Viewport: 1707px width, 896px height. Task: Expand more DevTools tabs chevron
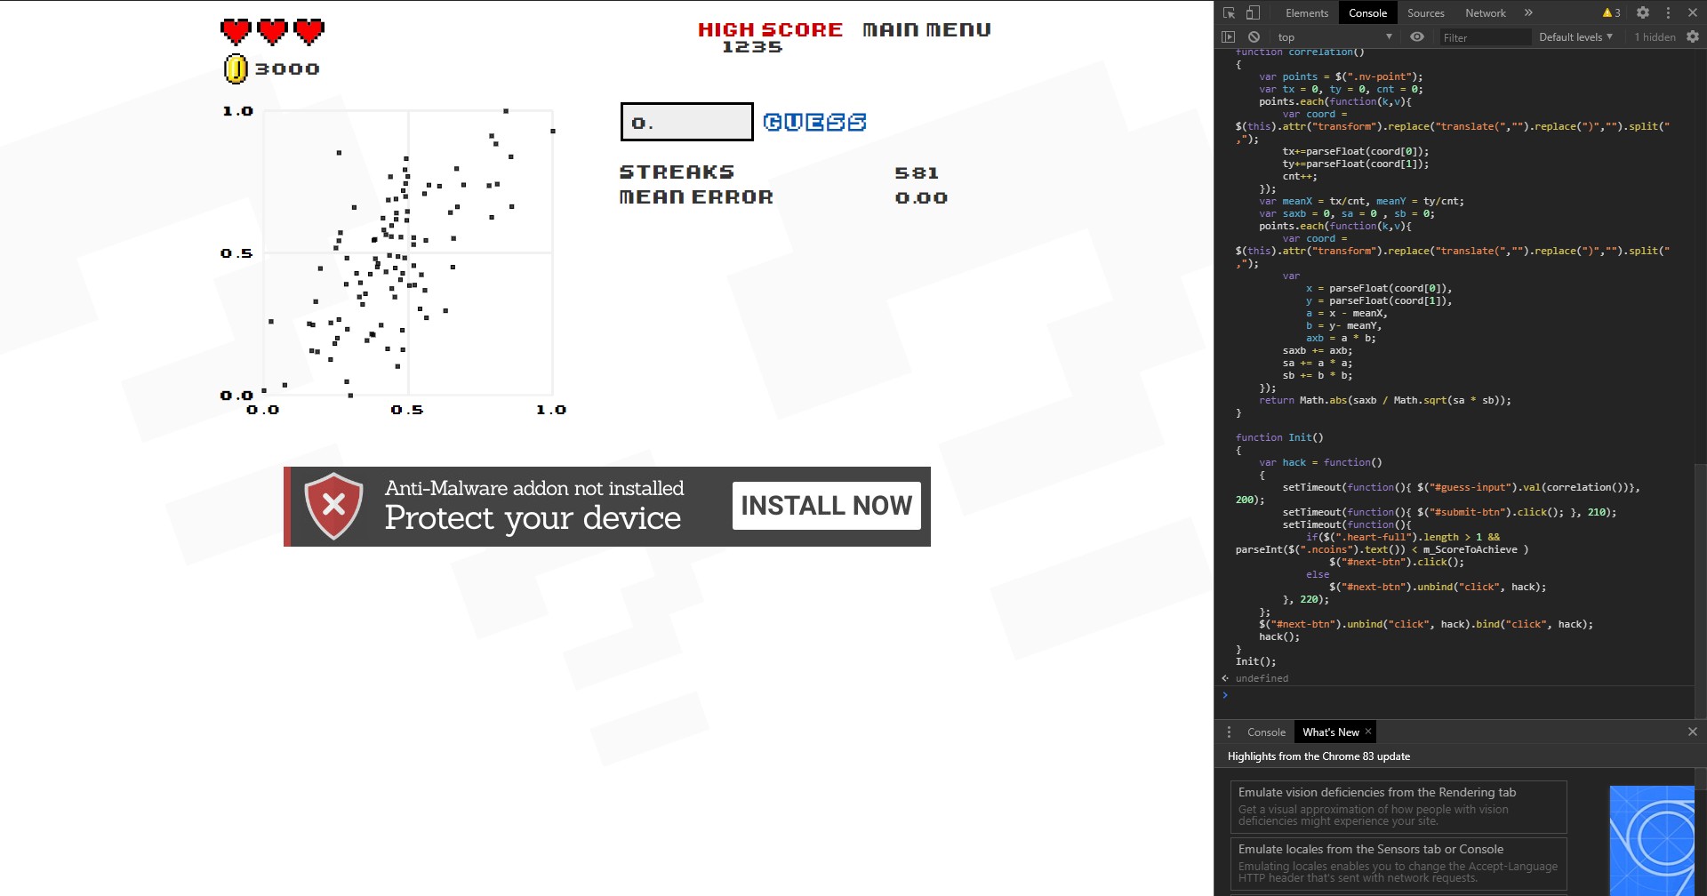pos(1528,12)
